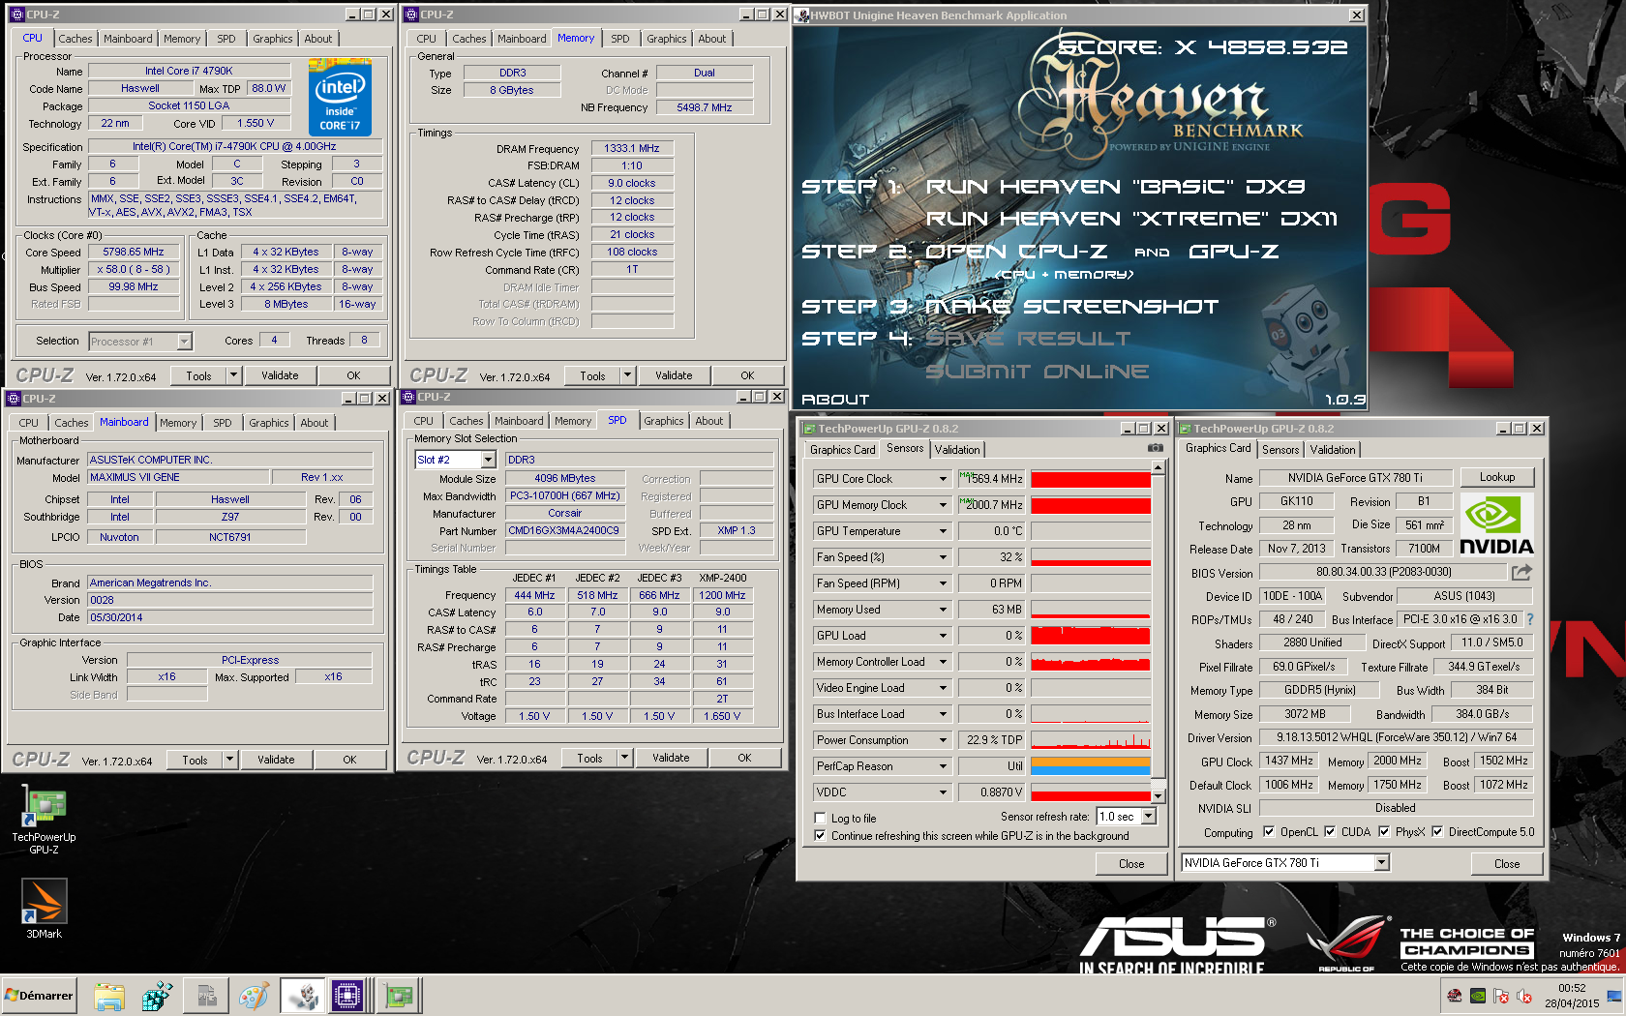Open the GPU Memory Clock sensor dropdown
This screenshot has width=1626, height=1016.
point(943,505)
